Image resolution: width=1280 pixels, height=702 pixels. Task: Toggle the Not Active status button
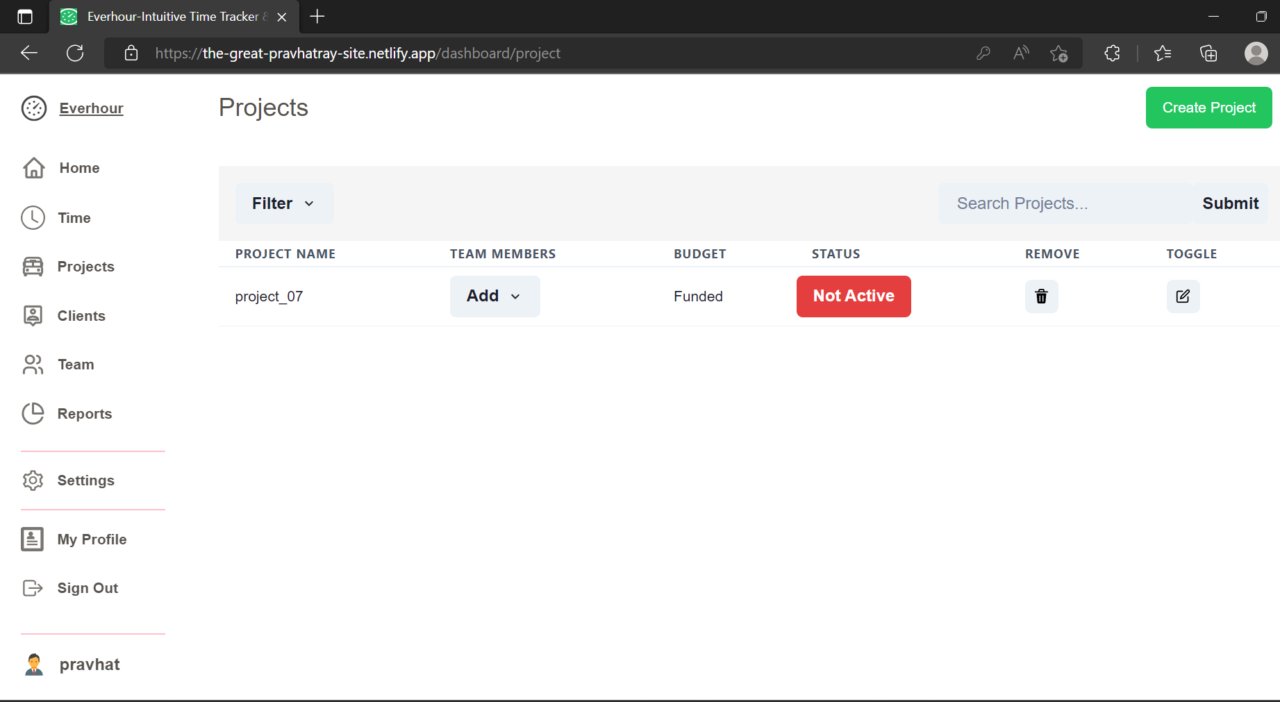(x=854, y=296)
